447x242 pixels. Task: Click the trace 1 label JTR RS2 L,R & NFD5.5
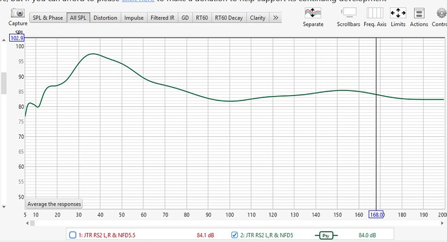[107, 235]
